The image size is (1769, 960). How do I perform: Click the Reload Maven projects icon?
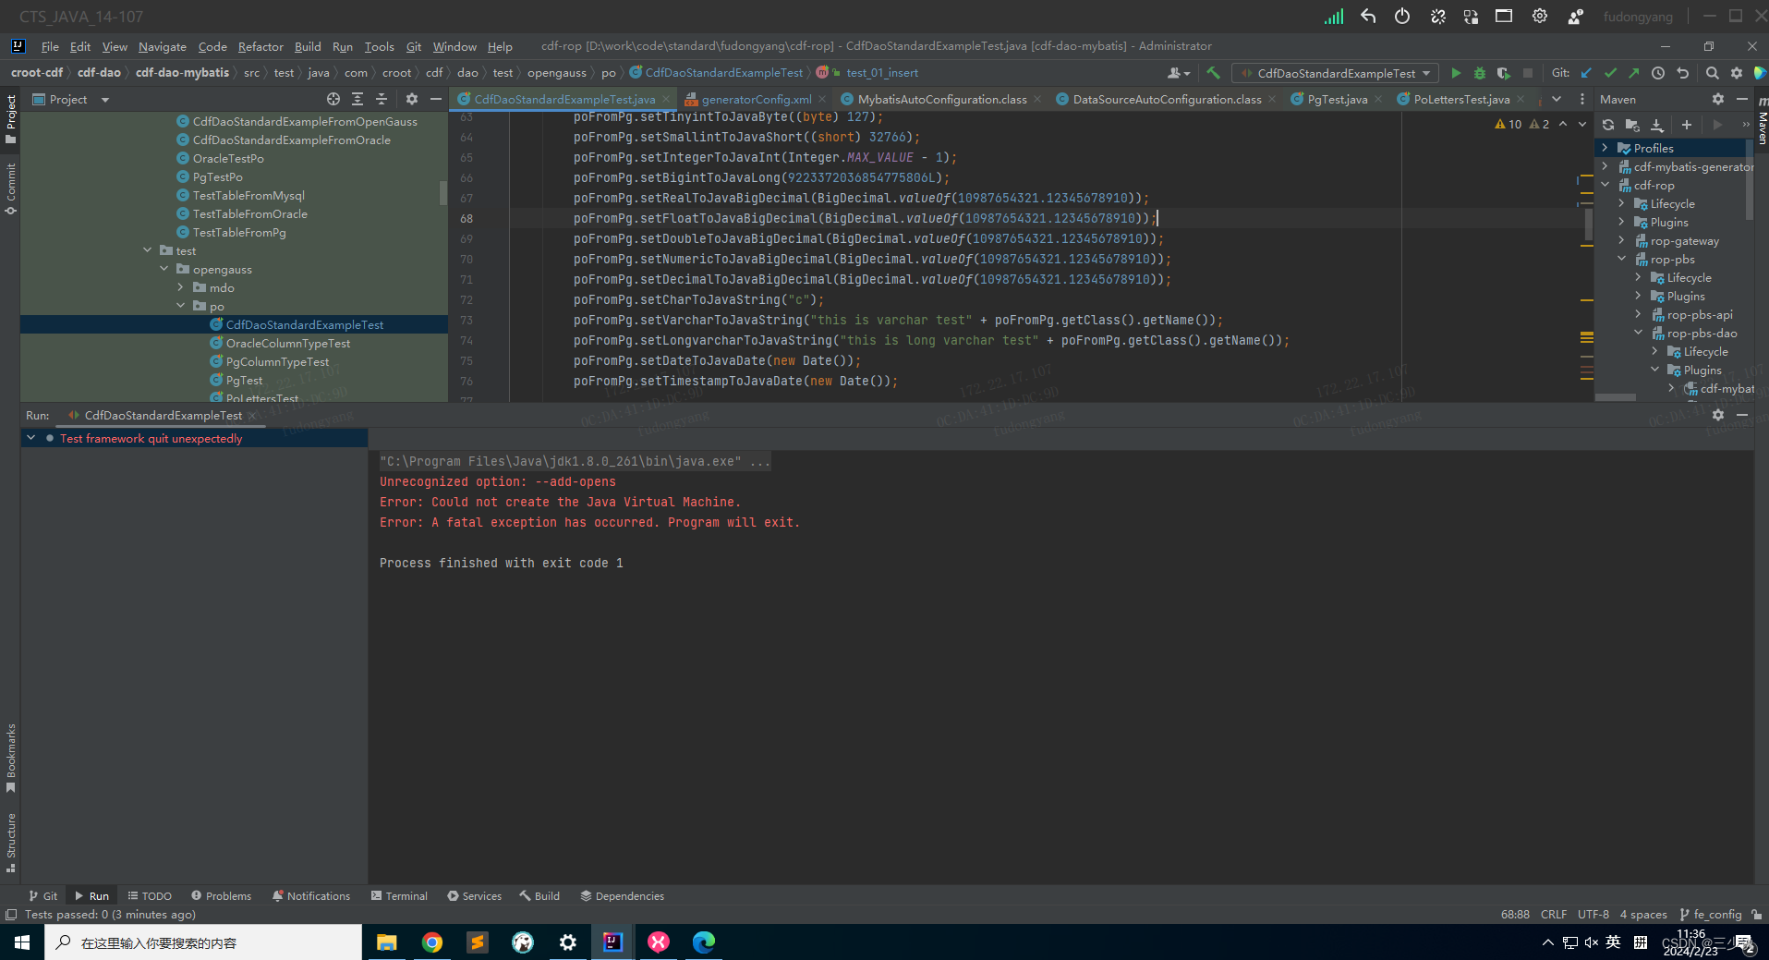[x=1608, y=125]
